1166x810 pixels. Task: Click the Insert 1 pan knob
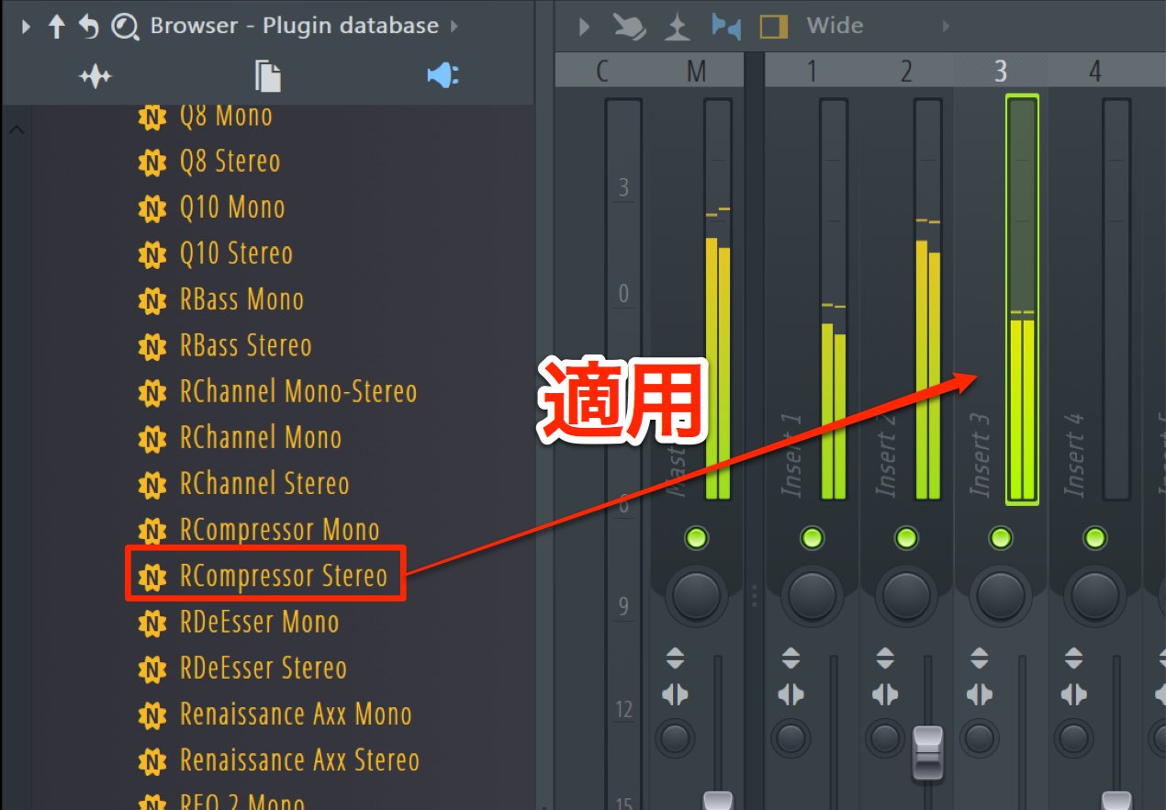pyautogui.click(x=812, y=596)
